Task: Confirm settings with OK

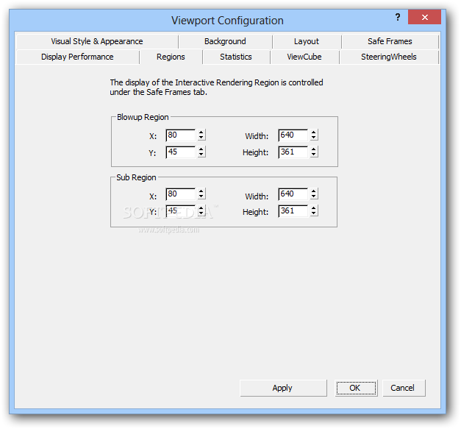Action: click(356, 388)
